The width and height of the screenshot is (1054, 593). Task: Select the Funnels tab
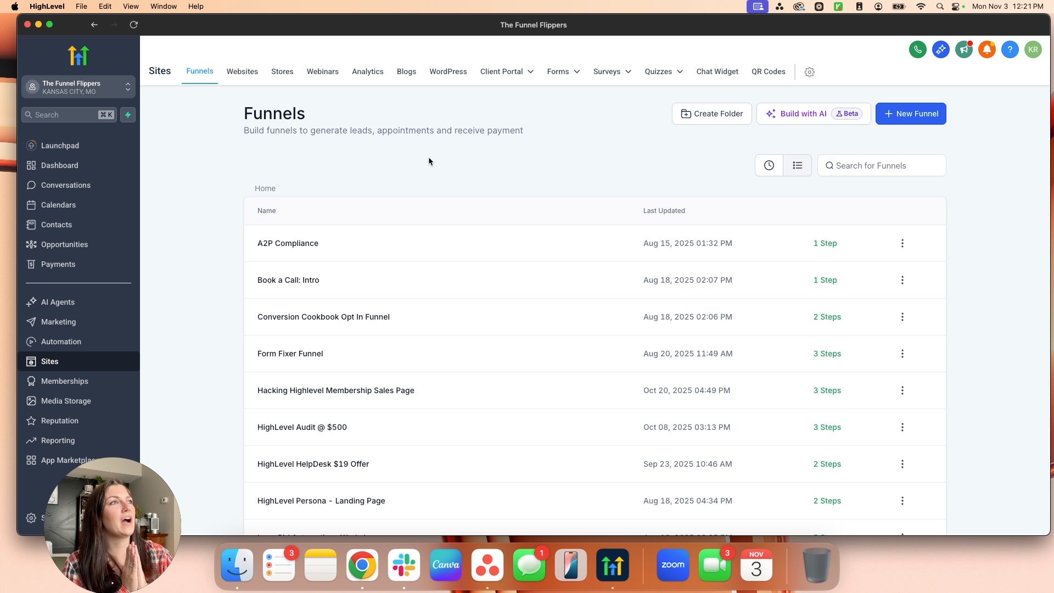click(199, 71)
